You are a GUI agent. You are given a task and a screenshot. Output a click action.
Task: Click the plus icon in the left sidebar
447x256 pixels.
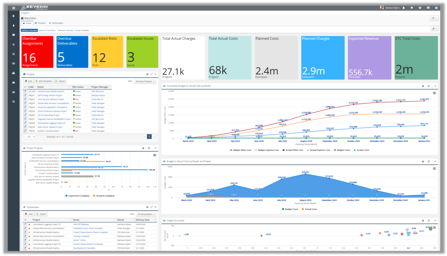13,16
